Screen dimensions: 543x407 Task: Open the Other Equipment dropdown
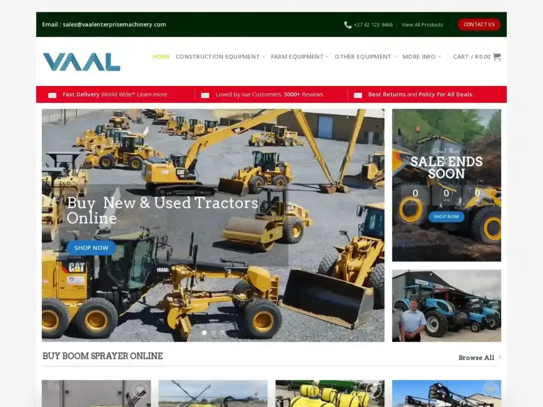tap(365, 57)
